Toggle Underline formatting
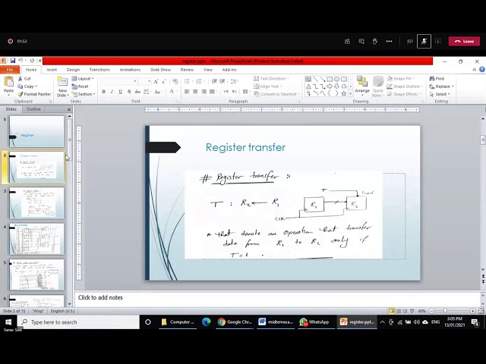486x364 pixels. 120,92
